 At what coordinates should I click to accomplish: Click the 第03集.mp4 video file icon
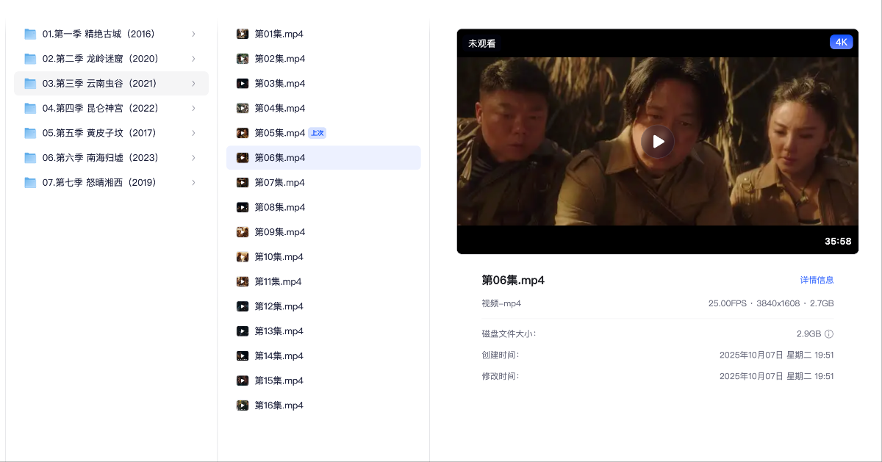pyautogui.click(x=243, y=84)
